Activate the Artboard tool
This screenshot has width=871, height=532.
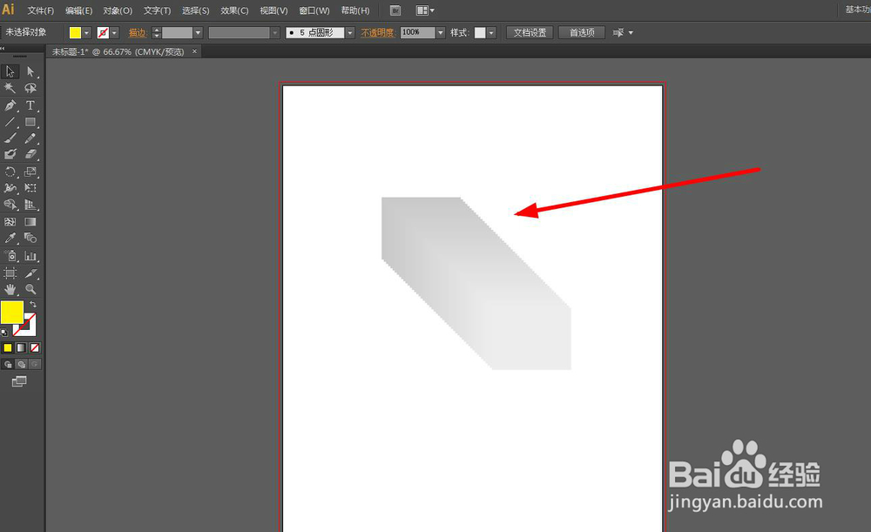coord(10,273)
